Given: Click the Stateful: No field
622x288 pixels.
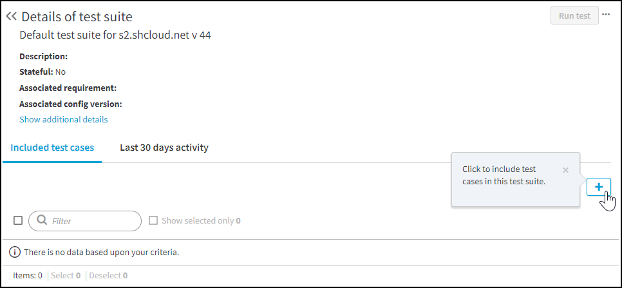Looking at the screenshot, I should pos(42,72).
